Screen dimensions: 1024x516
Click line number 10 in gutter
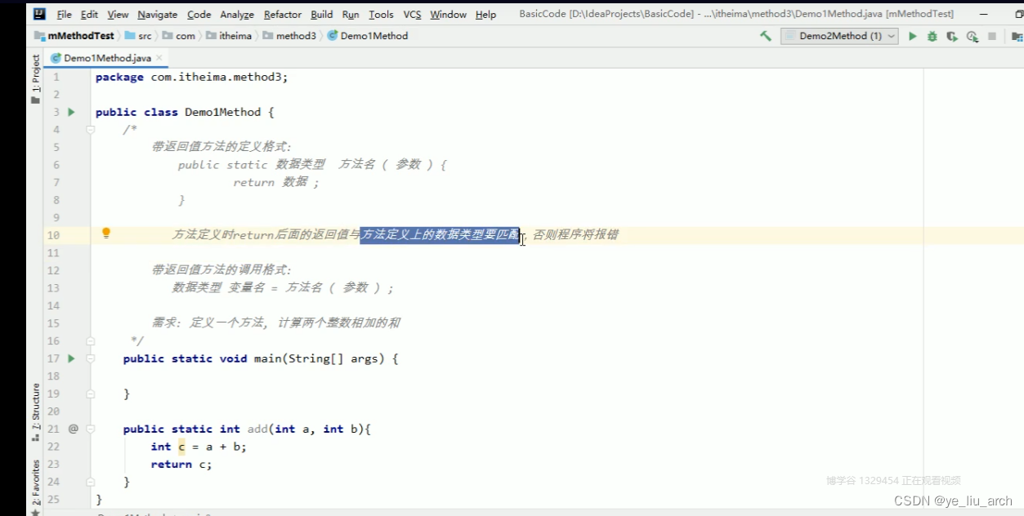click(x=53, y=235)
